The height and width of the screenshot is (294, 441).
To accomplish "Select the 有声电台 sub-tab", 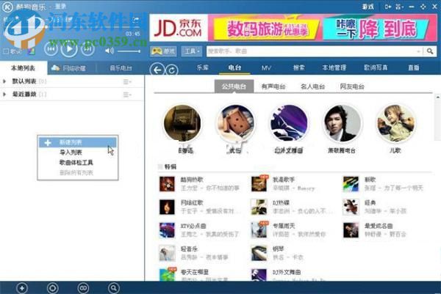I will (x=273, y=87).
